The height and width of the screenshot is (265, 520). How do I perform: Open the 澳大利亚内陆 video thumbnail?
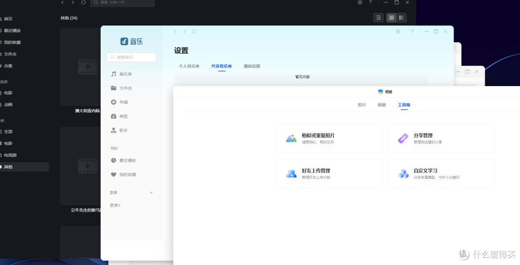pyautogui.click(x=81, y=67)
